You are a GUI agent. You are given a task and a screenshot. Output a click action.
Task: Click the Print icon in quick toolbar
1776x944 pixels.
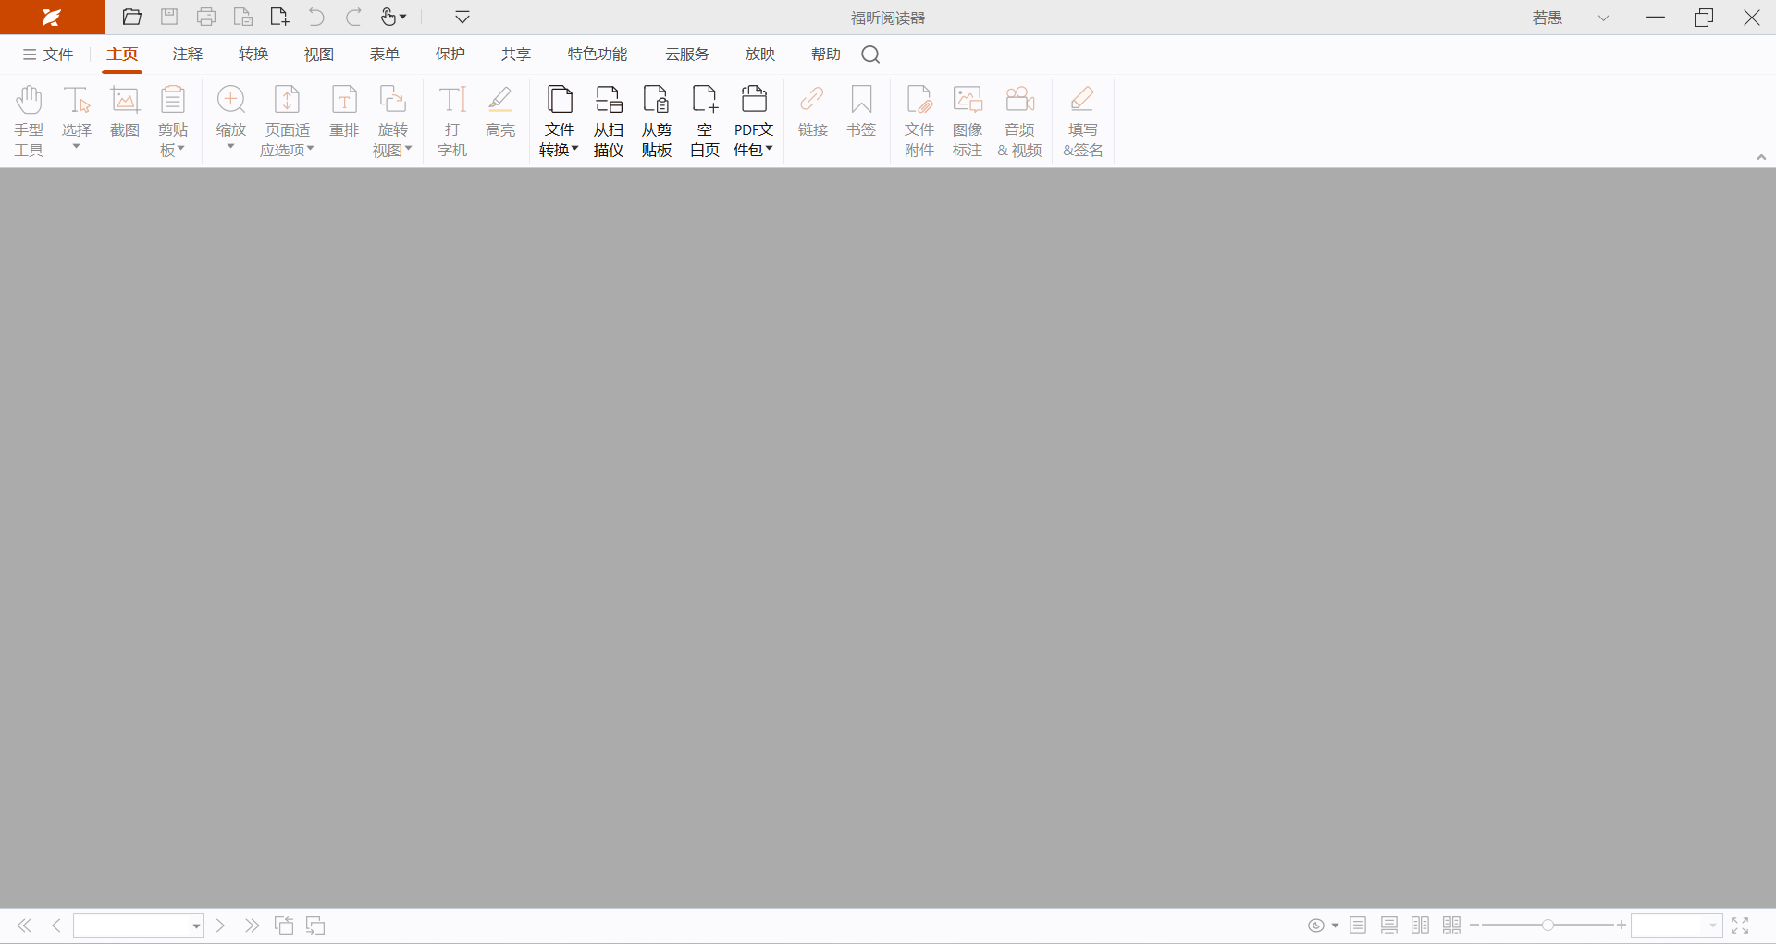point(206,17)
